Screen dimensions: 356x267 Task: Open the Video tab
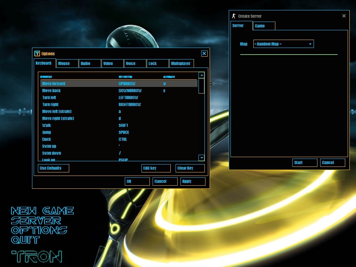coord(113,64)
